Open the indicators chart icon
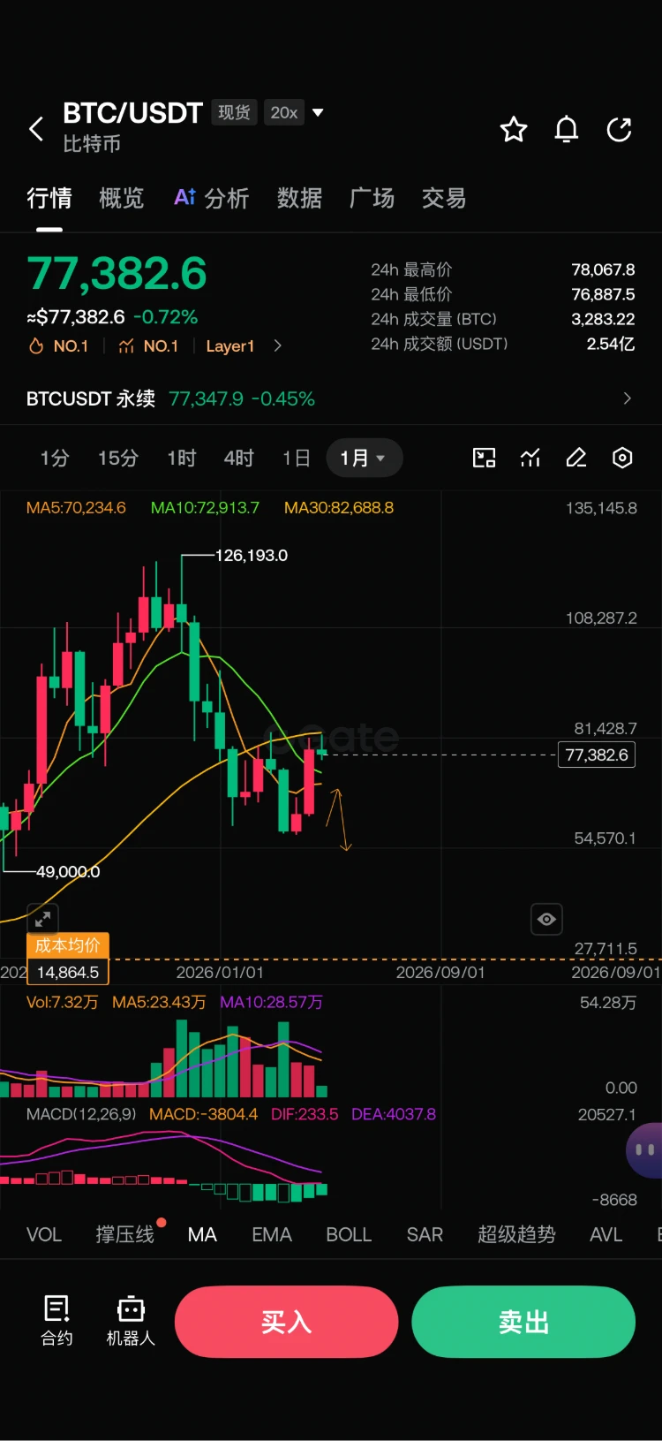The height and width of the screenshot is (1441, 662). 530,458
